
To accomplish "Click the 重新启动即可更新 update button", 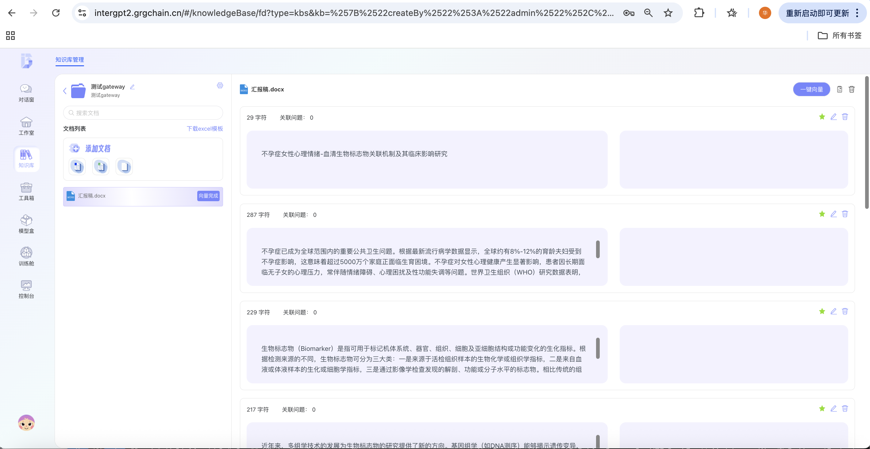I will tap(817, 13).
